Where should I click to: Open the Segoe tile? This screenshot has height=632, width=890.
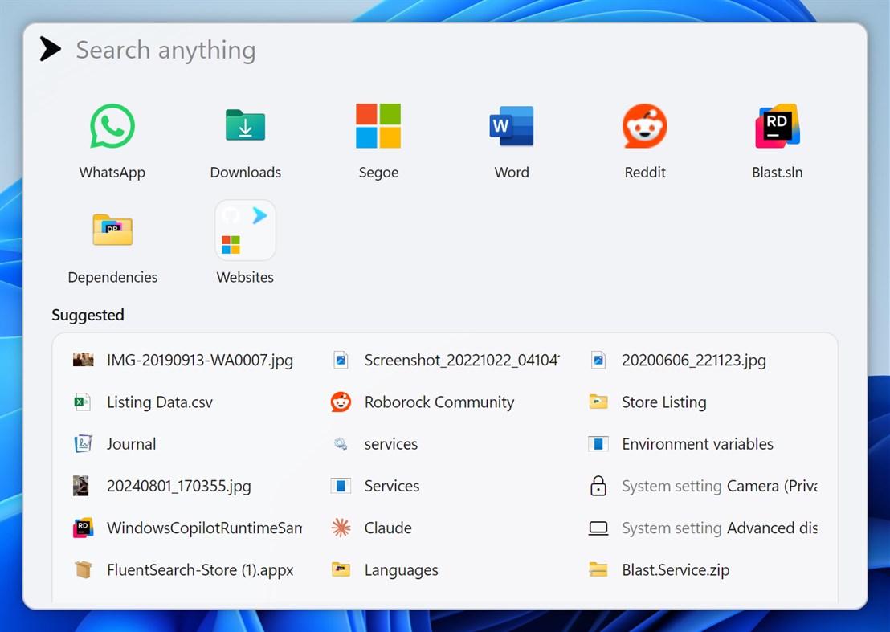point(378,141)
